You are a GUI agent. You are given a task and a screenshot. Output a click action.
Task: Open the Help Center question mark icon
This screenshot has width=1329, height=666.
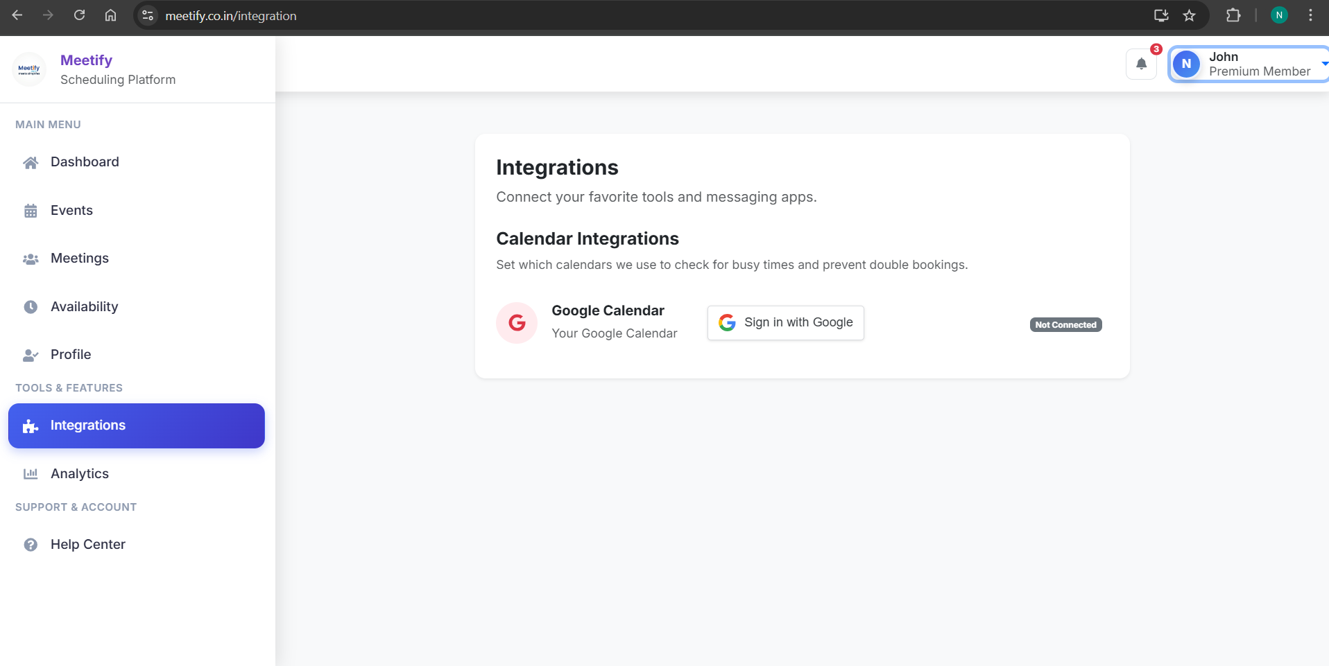31,545
